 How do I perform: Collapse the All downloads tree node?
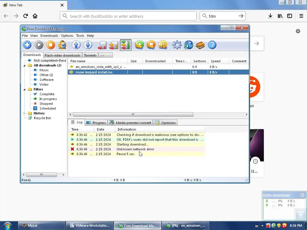point(25,66)
